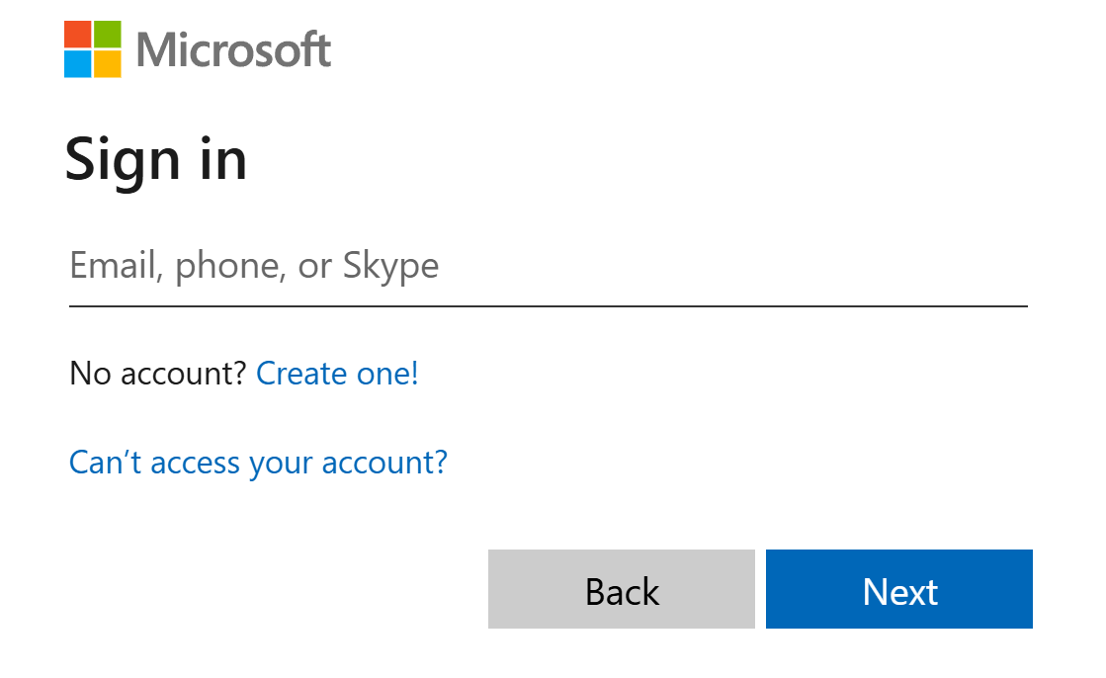Image resolution: width=1106 pixels, height=678 pixels.
Task: Click the Microsoft wordmark text
Action: 232,49
